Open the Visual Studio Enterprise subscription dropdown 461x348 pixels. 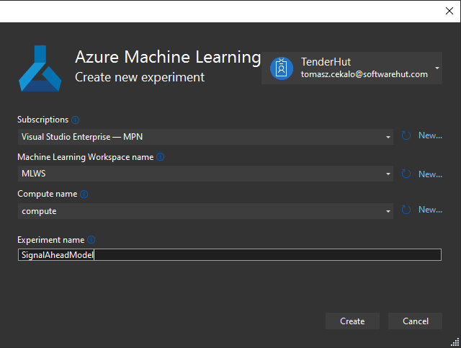pos(205,137)
